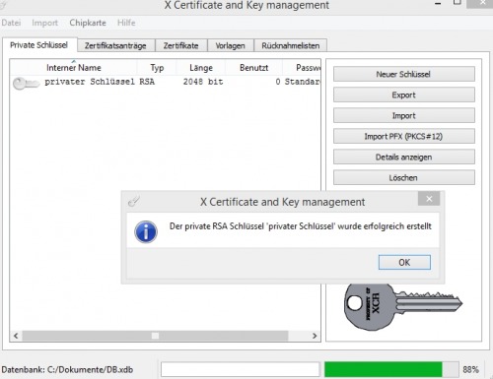Sort by the Interner Name column header
This screenshot has width=493, height=379.
(74, 68)
